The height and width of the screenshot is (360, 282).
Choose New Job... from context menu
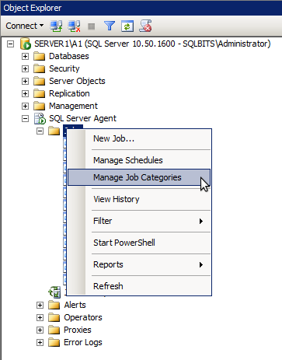(x=139, y=138)
